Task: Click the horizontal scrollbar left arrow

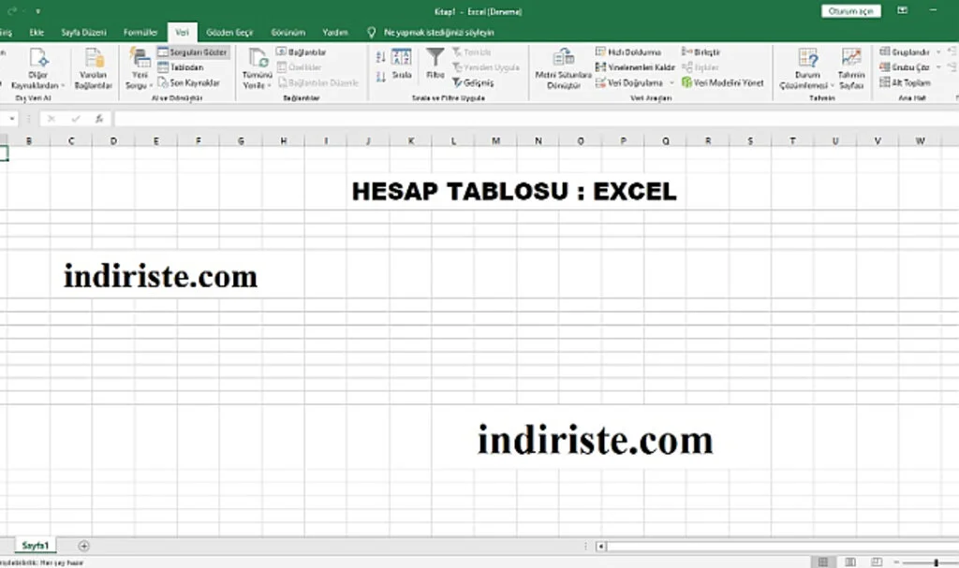Action: point(601,546)
